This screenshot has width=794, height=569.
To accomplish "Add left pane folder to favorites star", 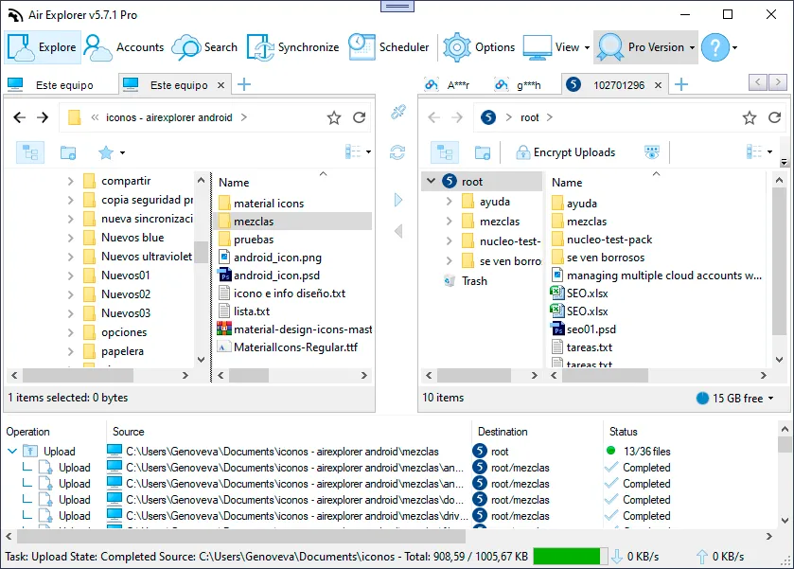I will point(334,118).
